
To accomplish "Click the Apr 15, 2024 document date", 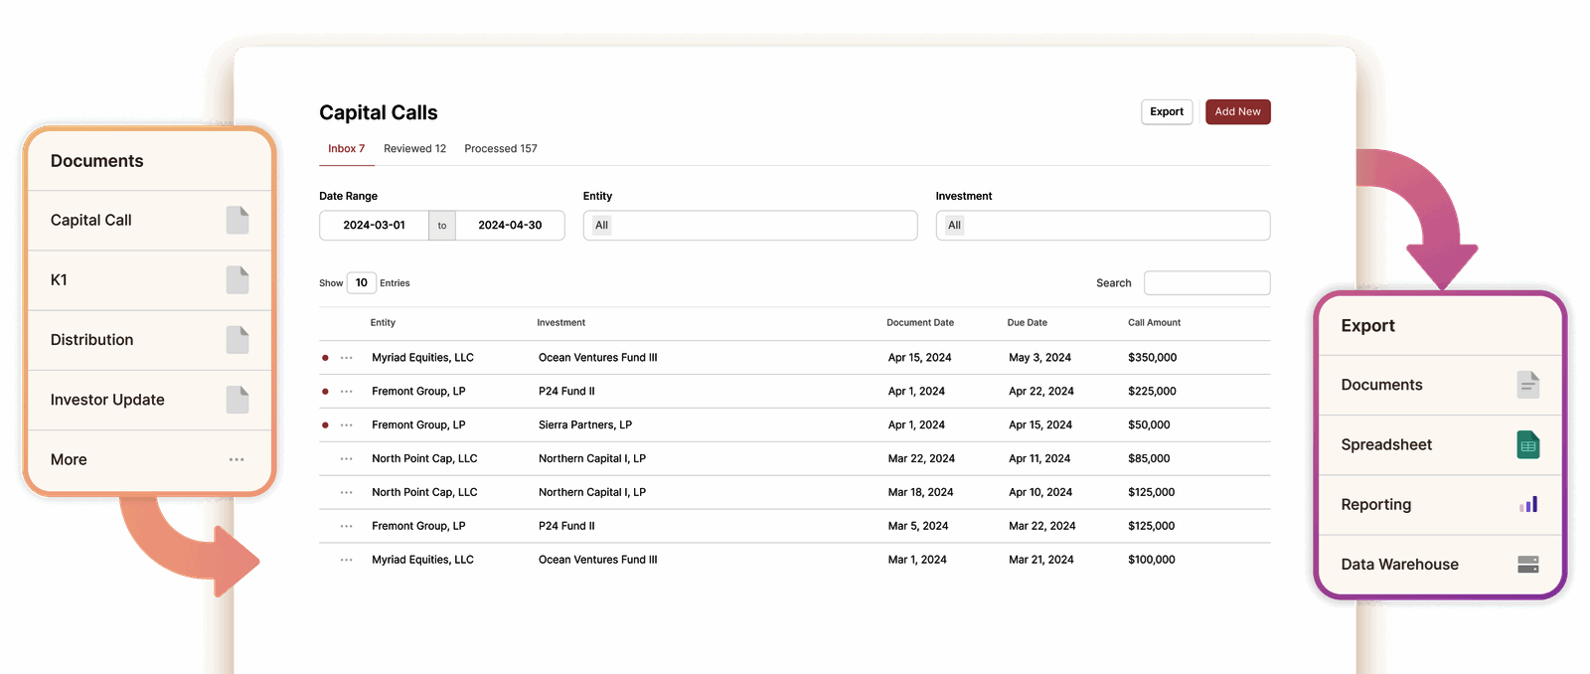I will (920, 358).
